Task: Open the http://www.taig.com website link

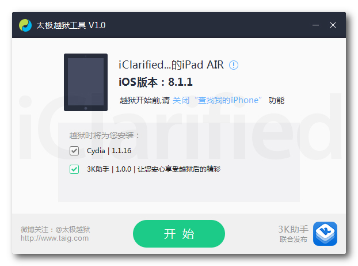Action: [55, 238]
